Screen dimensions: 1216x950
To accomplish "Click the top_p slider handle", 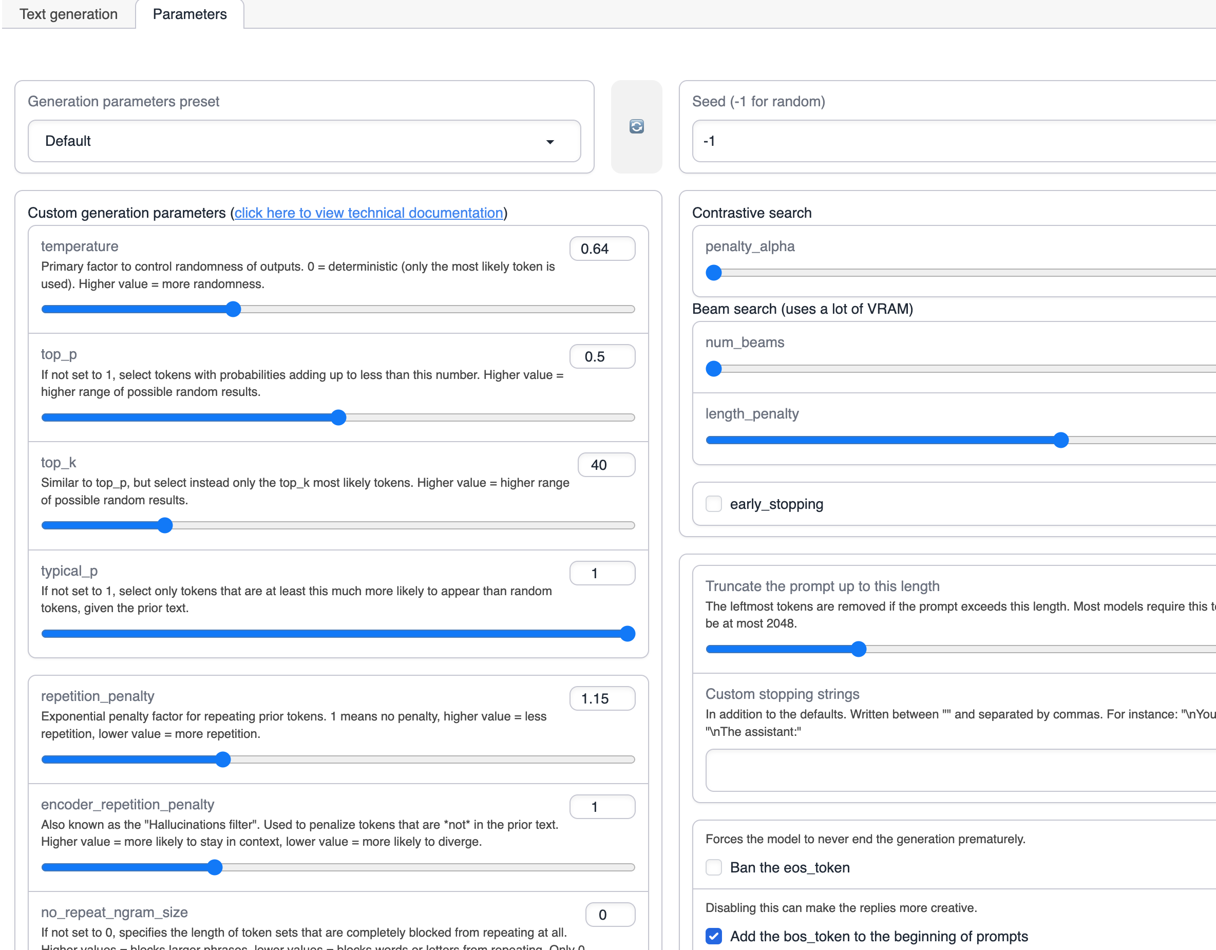I will (338, 417).
